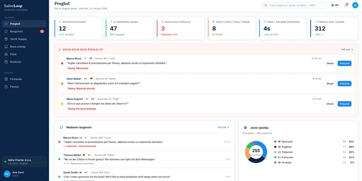Click the blue Njemački legend color square

click(x=275, y=141)
